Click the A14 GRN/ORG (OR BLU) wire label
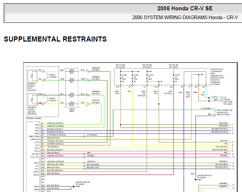Image resolution: width=242 pixels, height=192 pixels. coord(55,161)
